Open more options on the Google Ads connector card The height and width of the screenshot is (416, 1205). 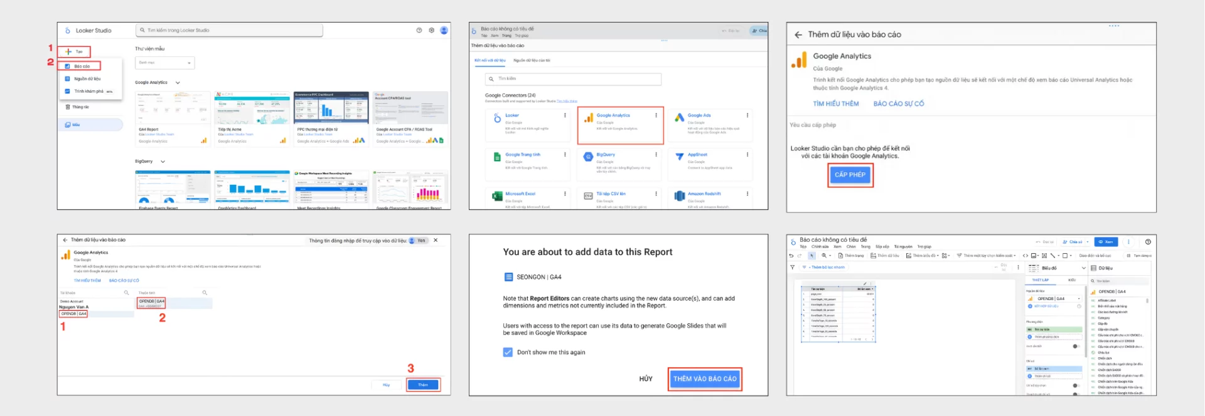[x=747, y=115]
